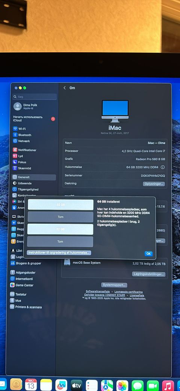Click the memory info icon next to Hukommelse

(163, 167)
